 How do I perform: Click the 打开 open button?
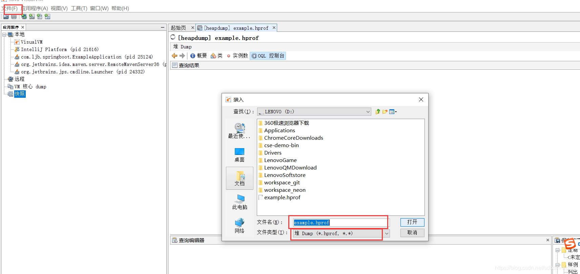coord(412,222)
